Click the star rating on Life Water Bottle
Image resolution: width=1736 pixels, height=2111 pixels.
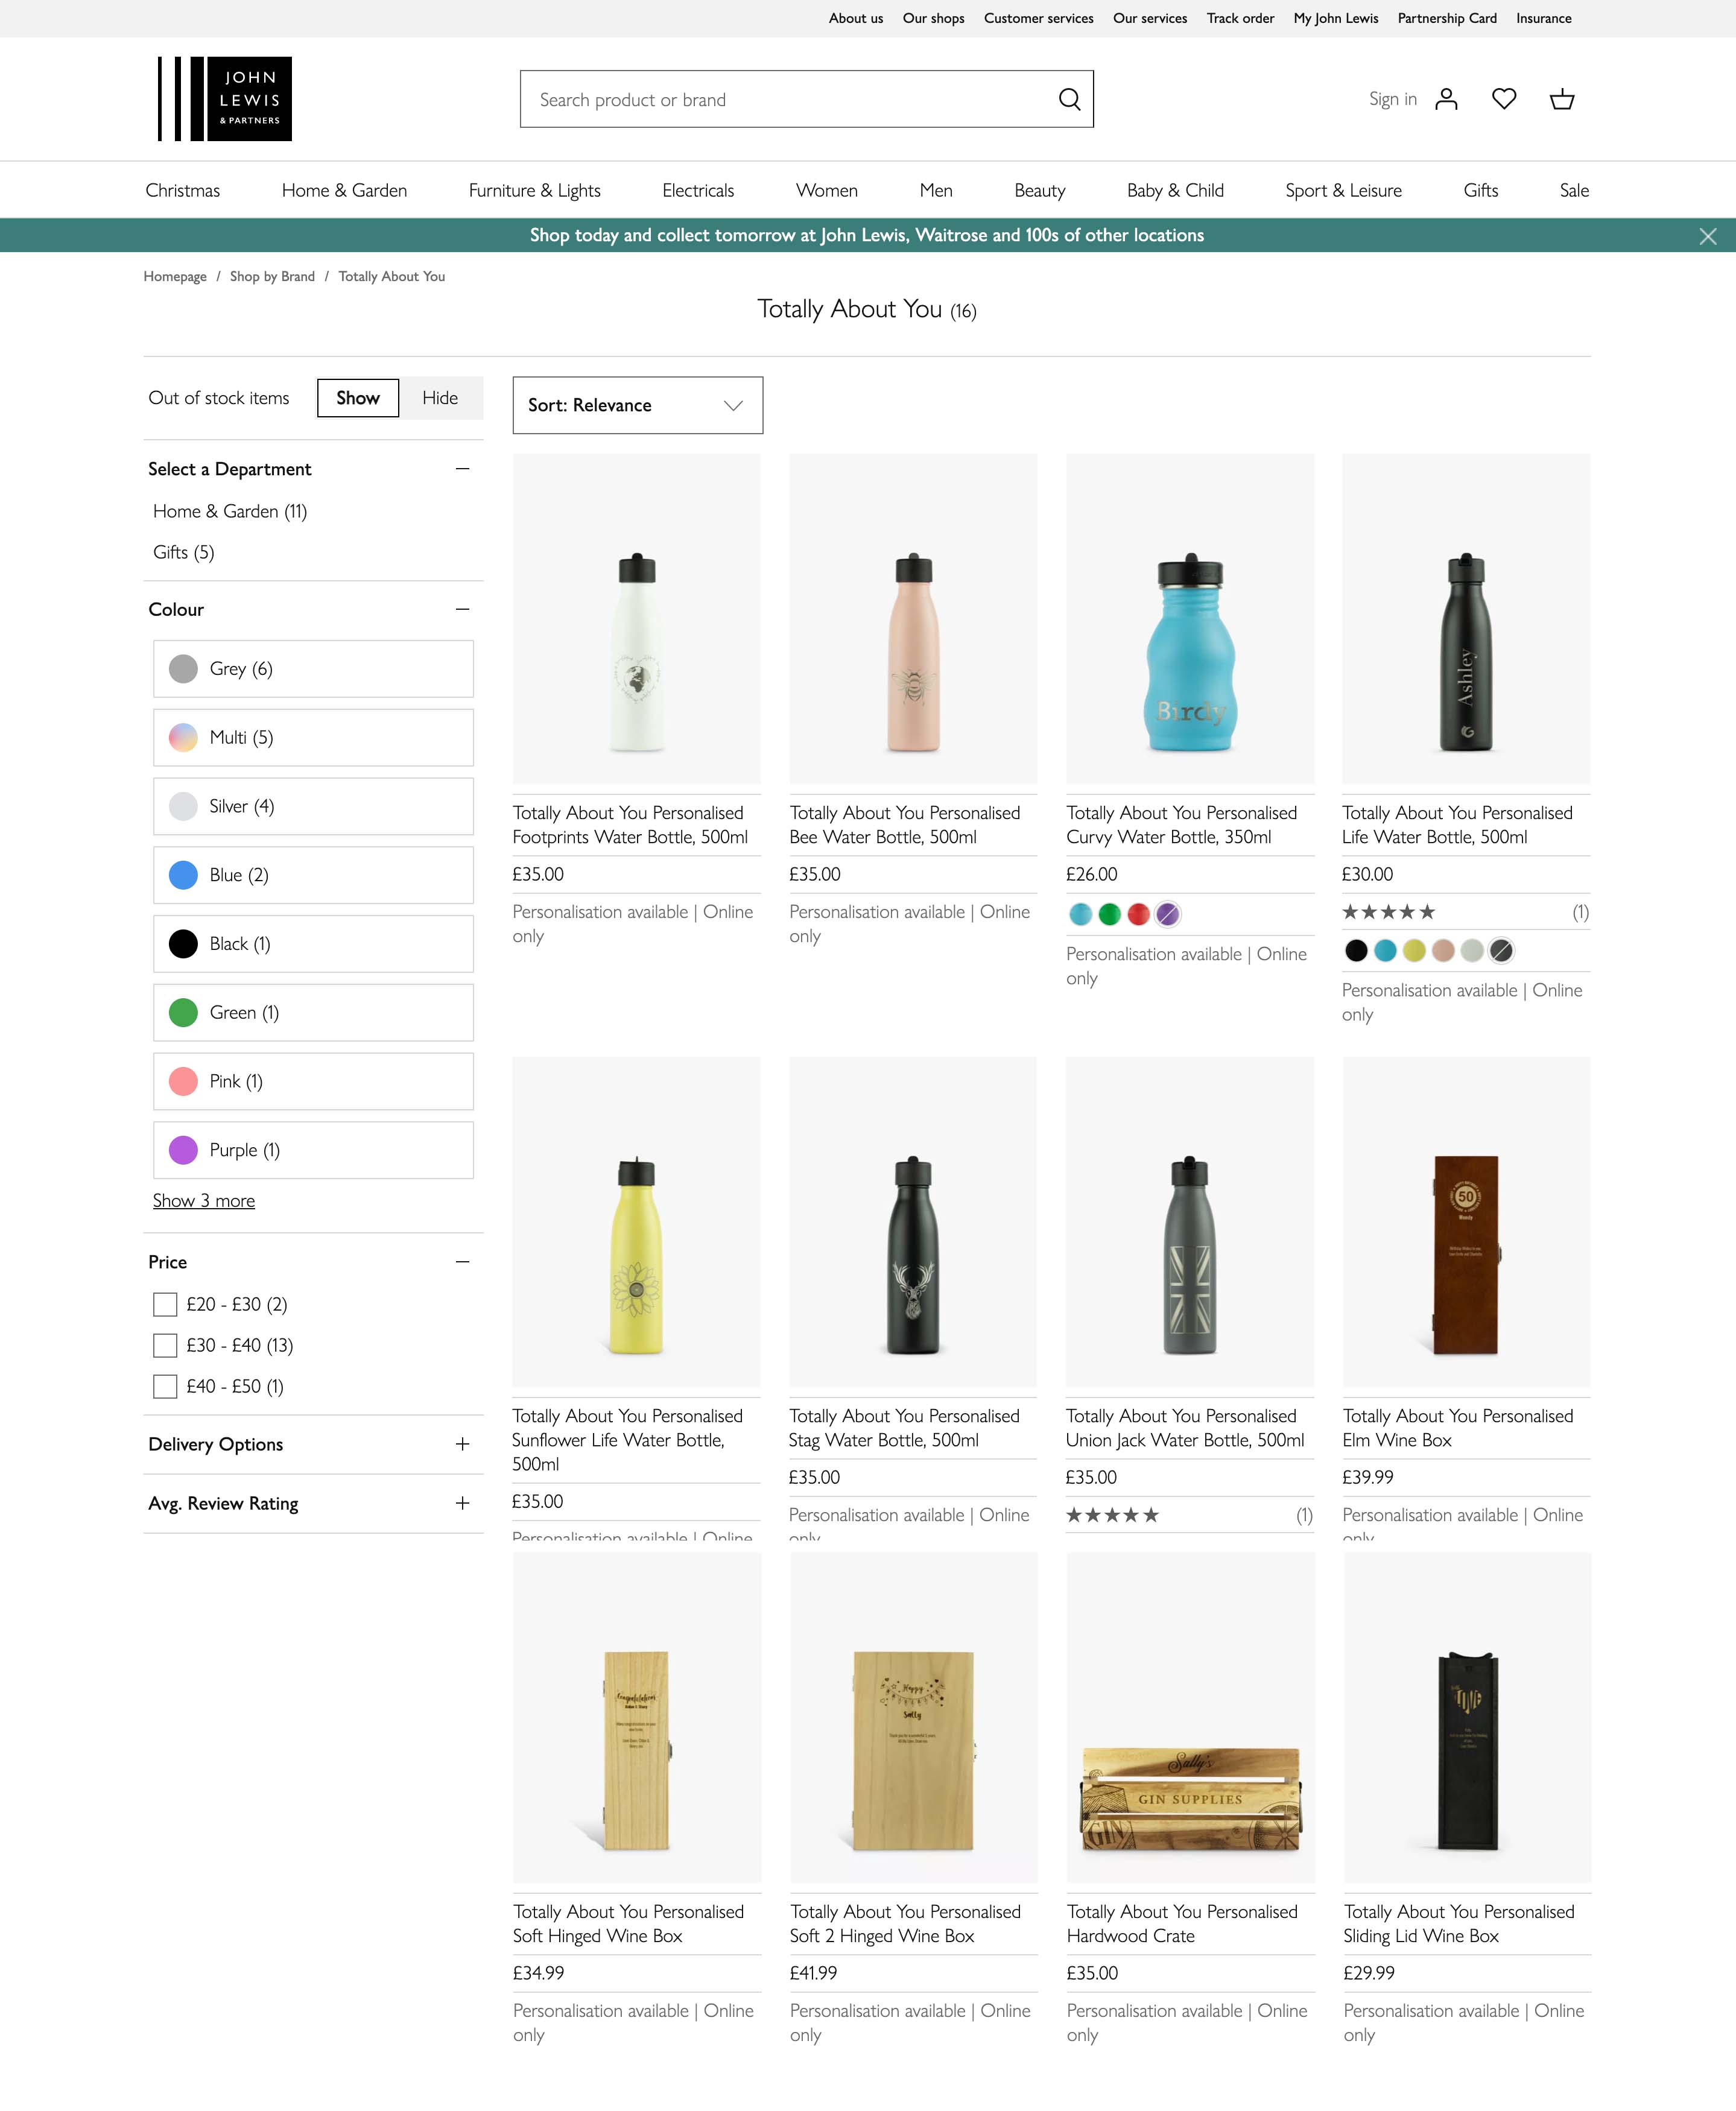coord(1390,912)
